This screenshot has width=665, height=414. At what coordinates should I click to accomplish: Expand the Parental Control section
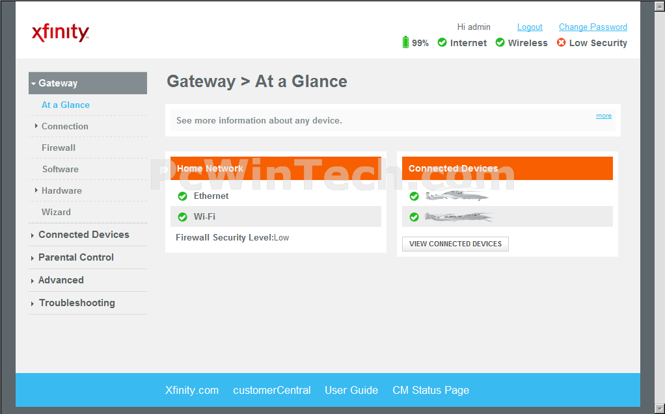[76, 257]
